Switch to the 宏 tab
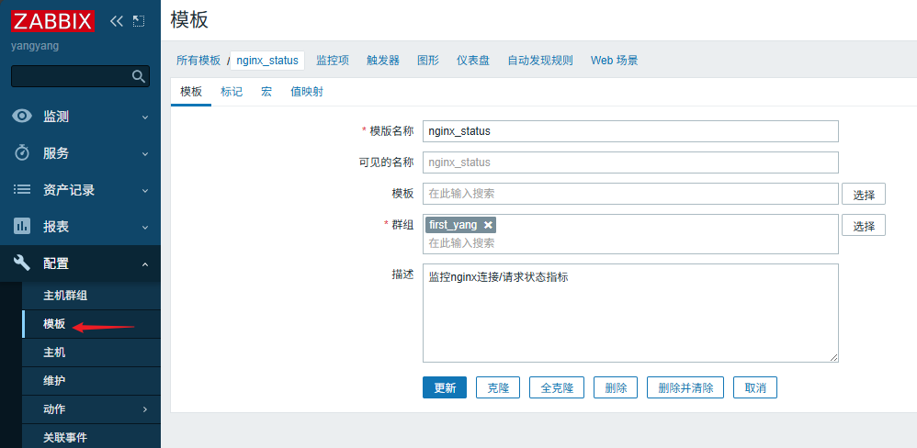This screenshot has height=448, width=917. pyautogui.click(x=266, y=92)
